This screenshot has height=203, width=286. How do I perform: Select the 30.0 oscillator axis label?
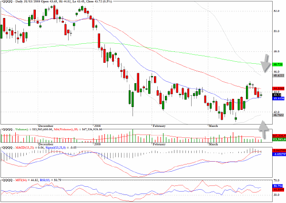276,194
